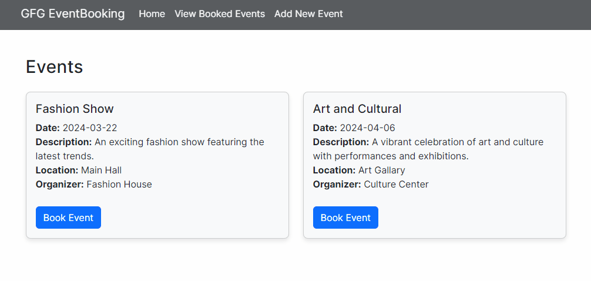Screen dimensions: 591x281
Task: Click the Art and Cultural card title
Action: point(357,109)
